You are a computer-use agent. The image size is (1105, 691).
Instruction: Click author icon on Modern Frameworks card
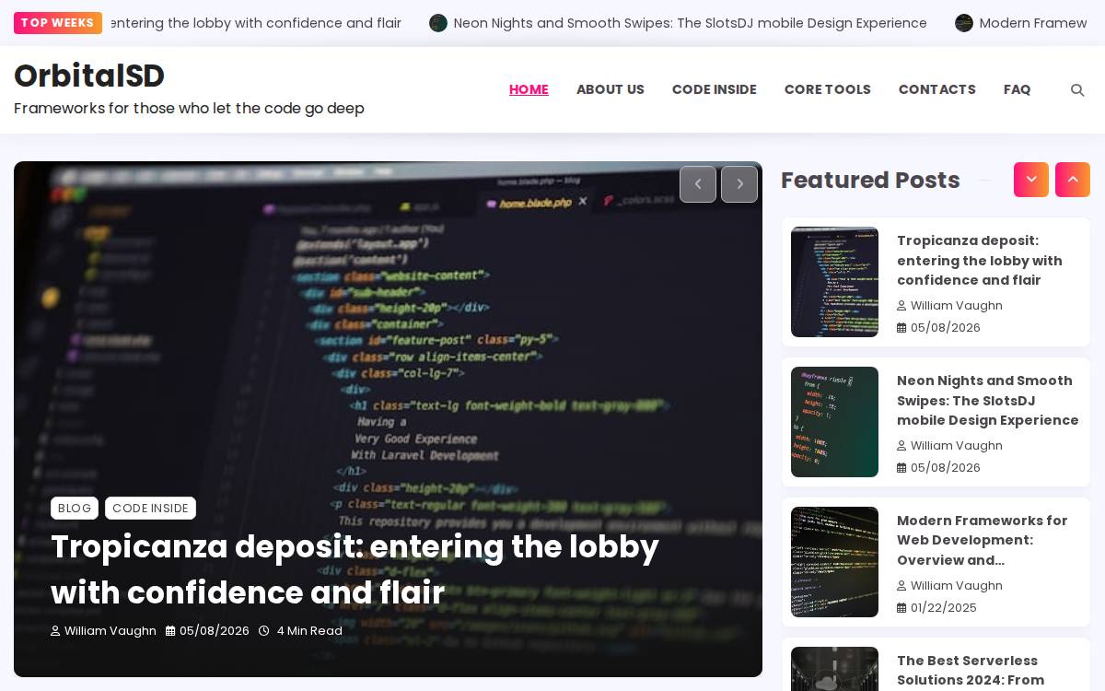pyautogui.click(x=901, y=586)
